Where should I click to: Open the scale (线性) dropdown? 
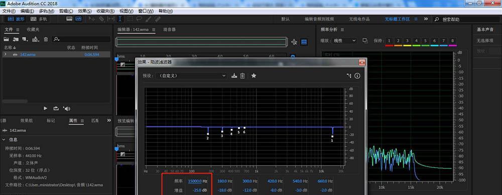click(x=344, y=41)
